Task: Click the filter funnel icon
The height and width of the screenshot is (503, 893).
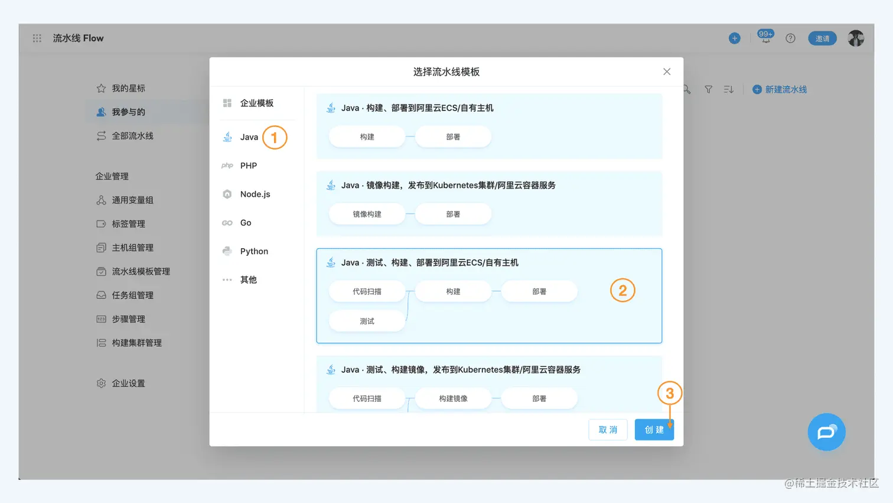Action: (x=708, y=89)
